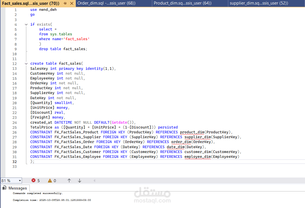The width and height of the screenshot is (305, 208).
Task: Collapse the 'create table fact_sales' block
Action: pos(26,64)
